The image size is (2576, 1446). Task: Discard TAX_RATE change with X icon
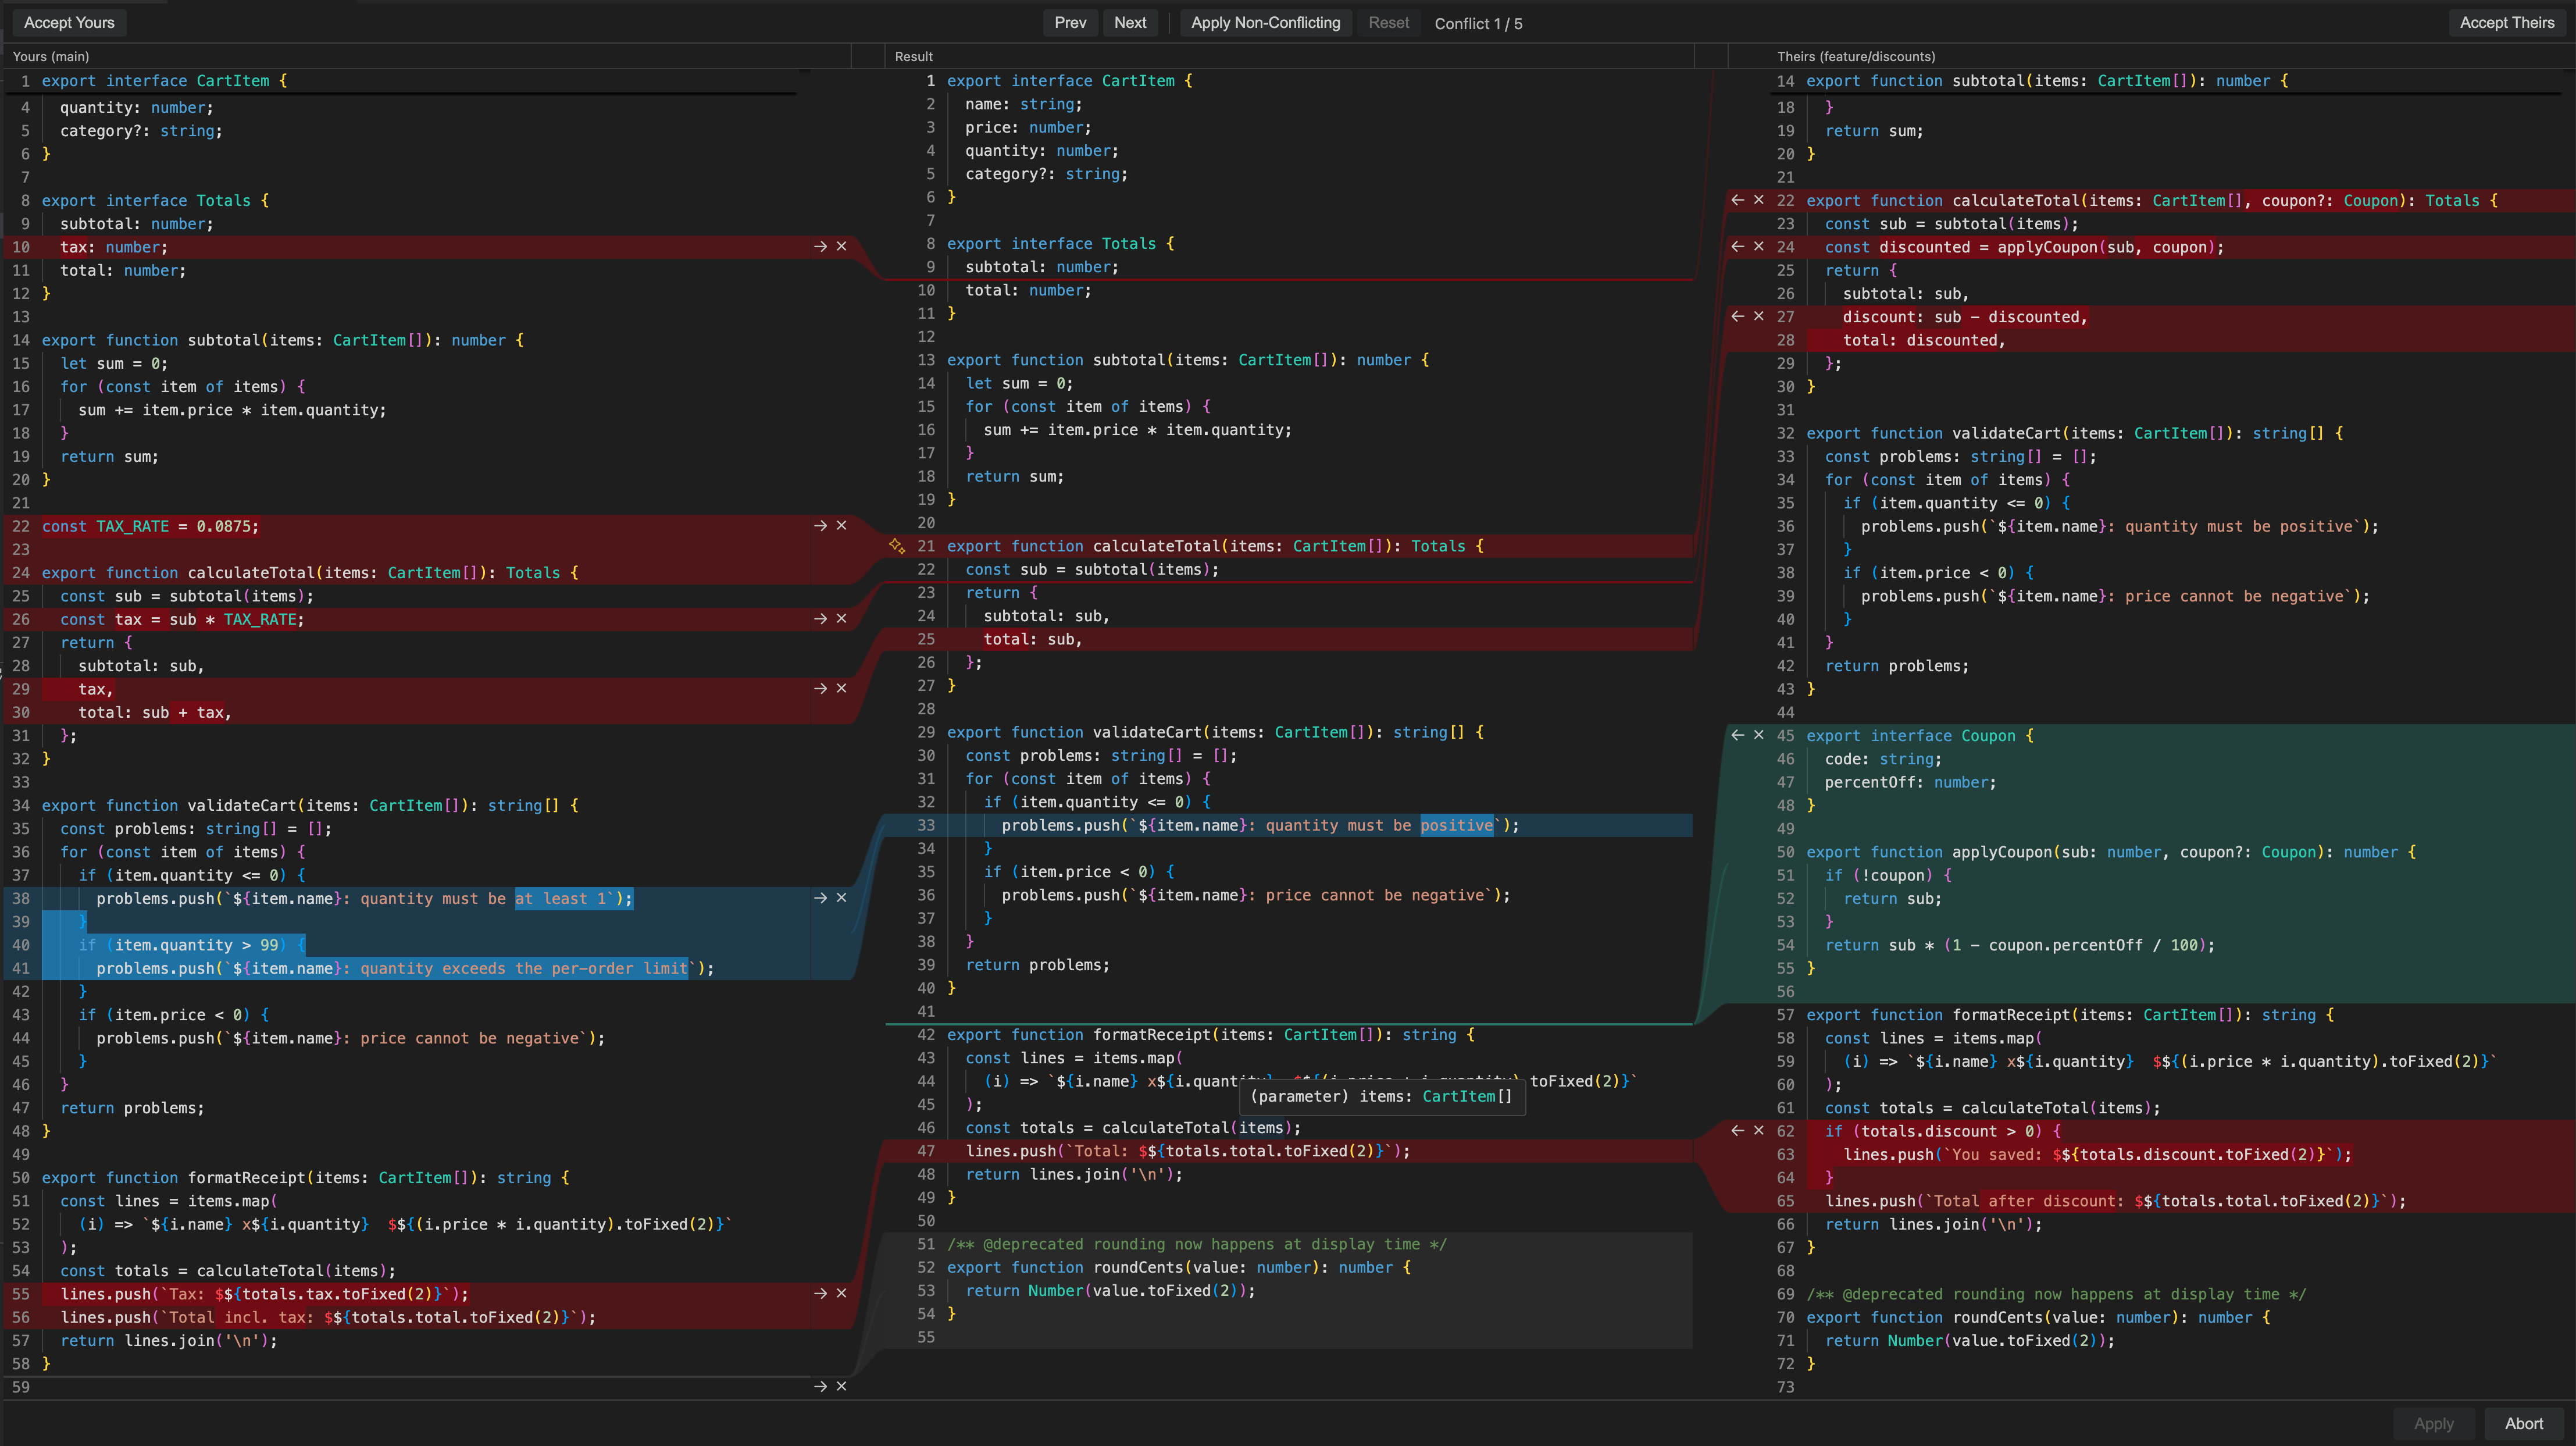click(842, 526)
